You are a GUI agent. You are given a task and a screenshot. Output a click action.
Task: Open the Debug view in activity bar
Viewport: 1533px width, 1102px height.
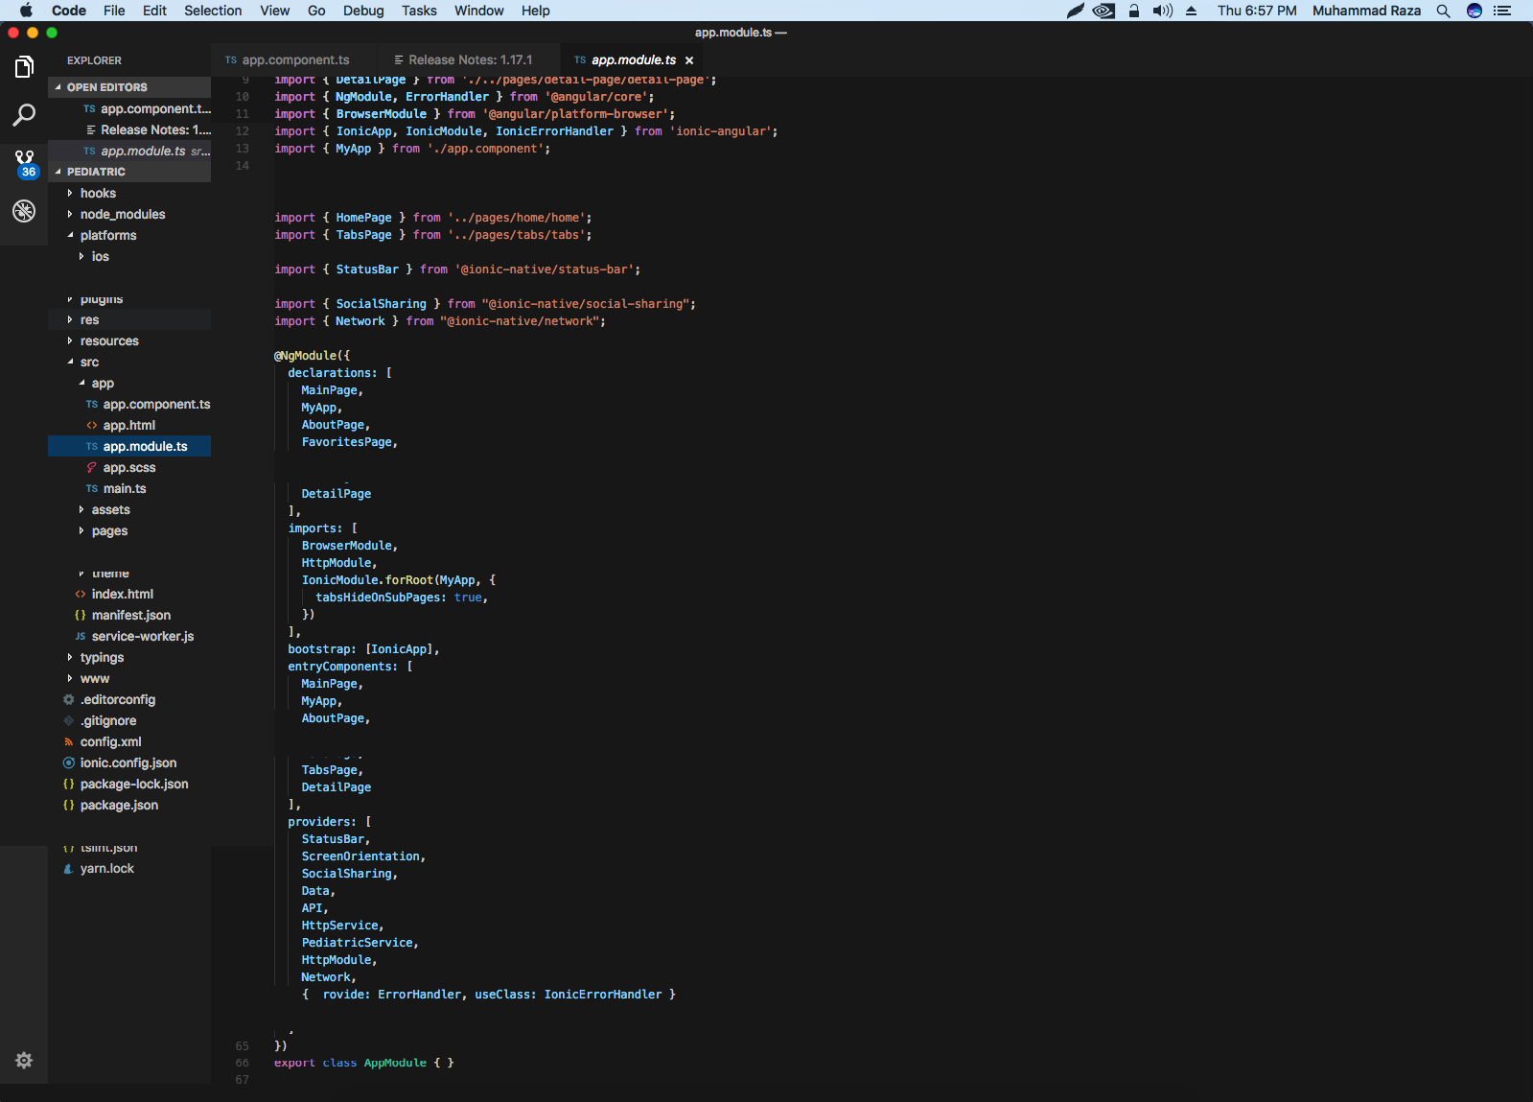click(24, 211)
